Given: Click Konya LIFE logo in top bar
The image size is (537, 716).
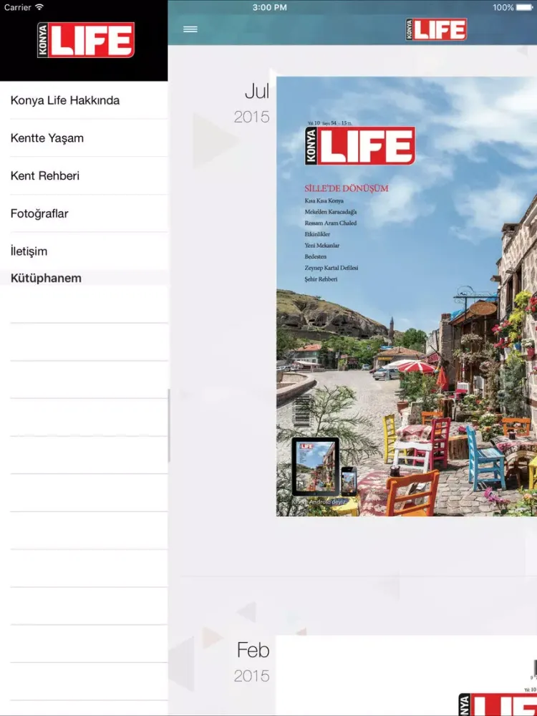Looking at the screenshot, I should click(436, 29).
